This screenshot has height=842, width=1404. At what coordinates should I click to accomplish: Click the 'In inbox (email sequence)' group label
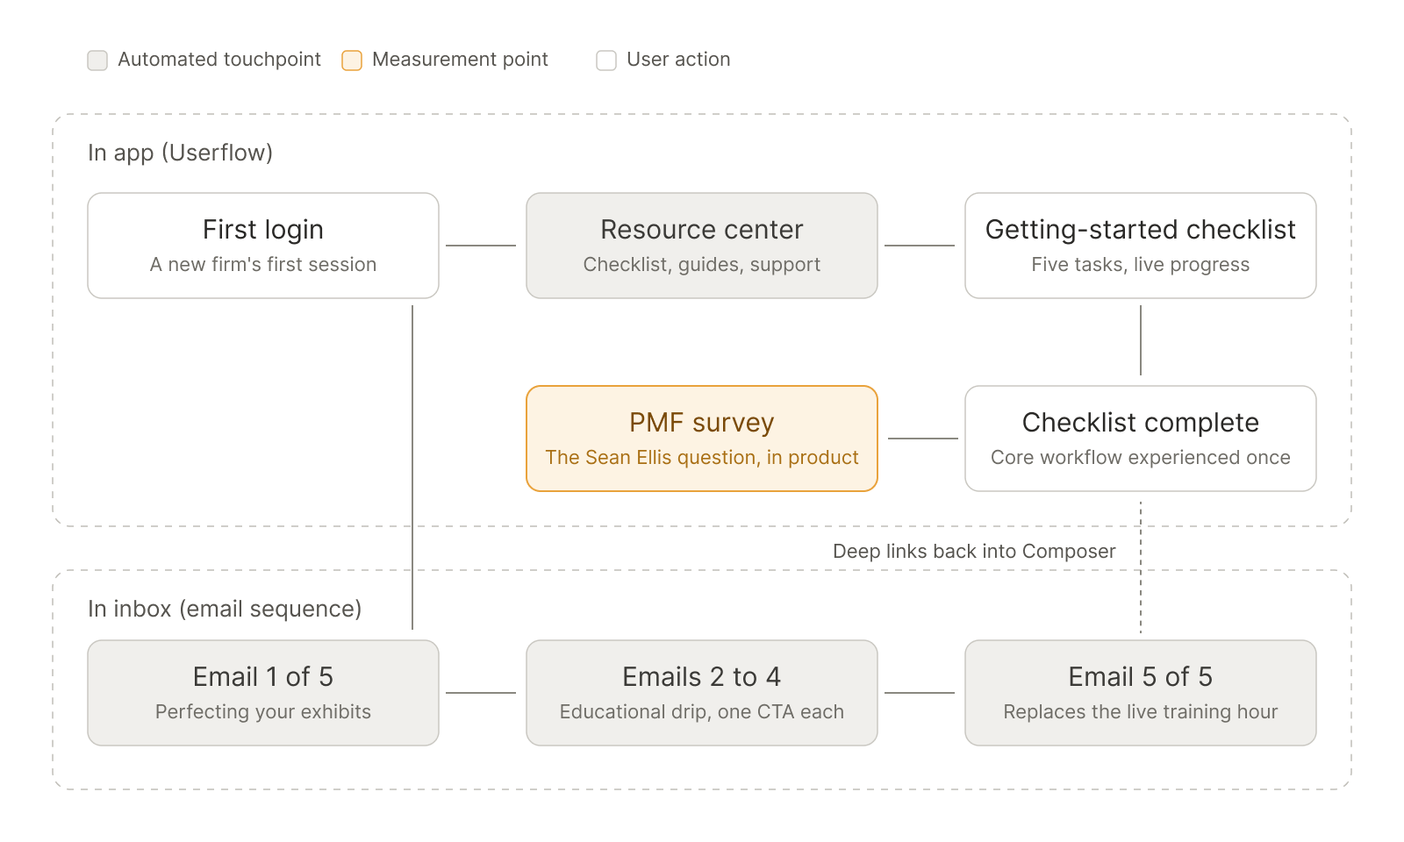click(x=225, y=609)
